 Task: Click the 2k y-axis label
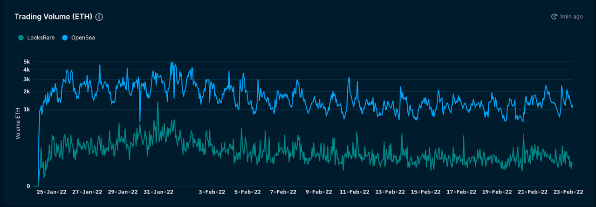pyautogui.click(x=27, y=92)
